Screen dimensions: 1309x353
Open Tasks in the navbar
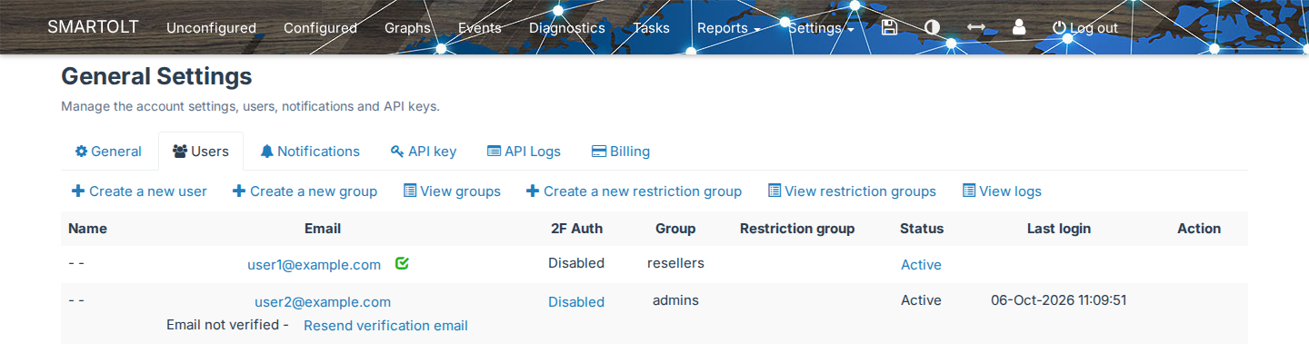click(x=651, y=28)
